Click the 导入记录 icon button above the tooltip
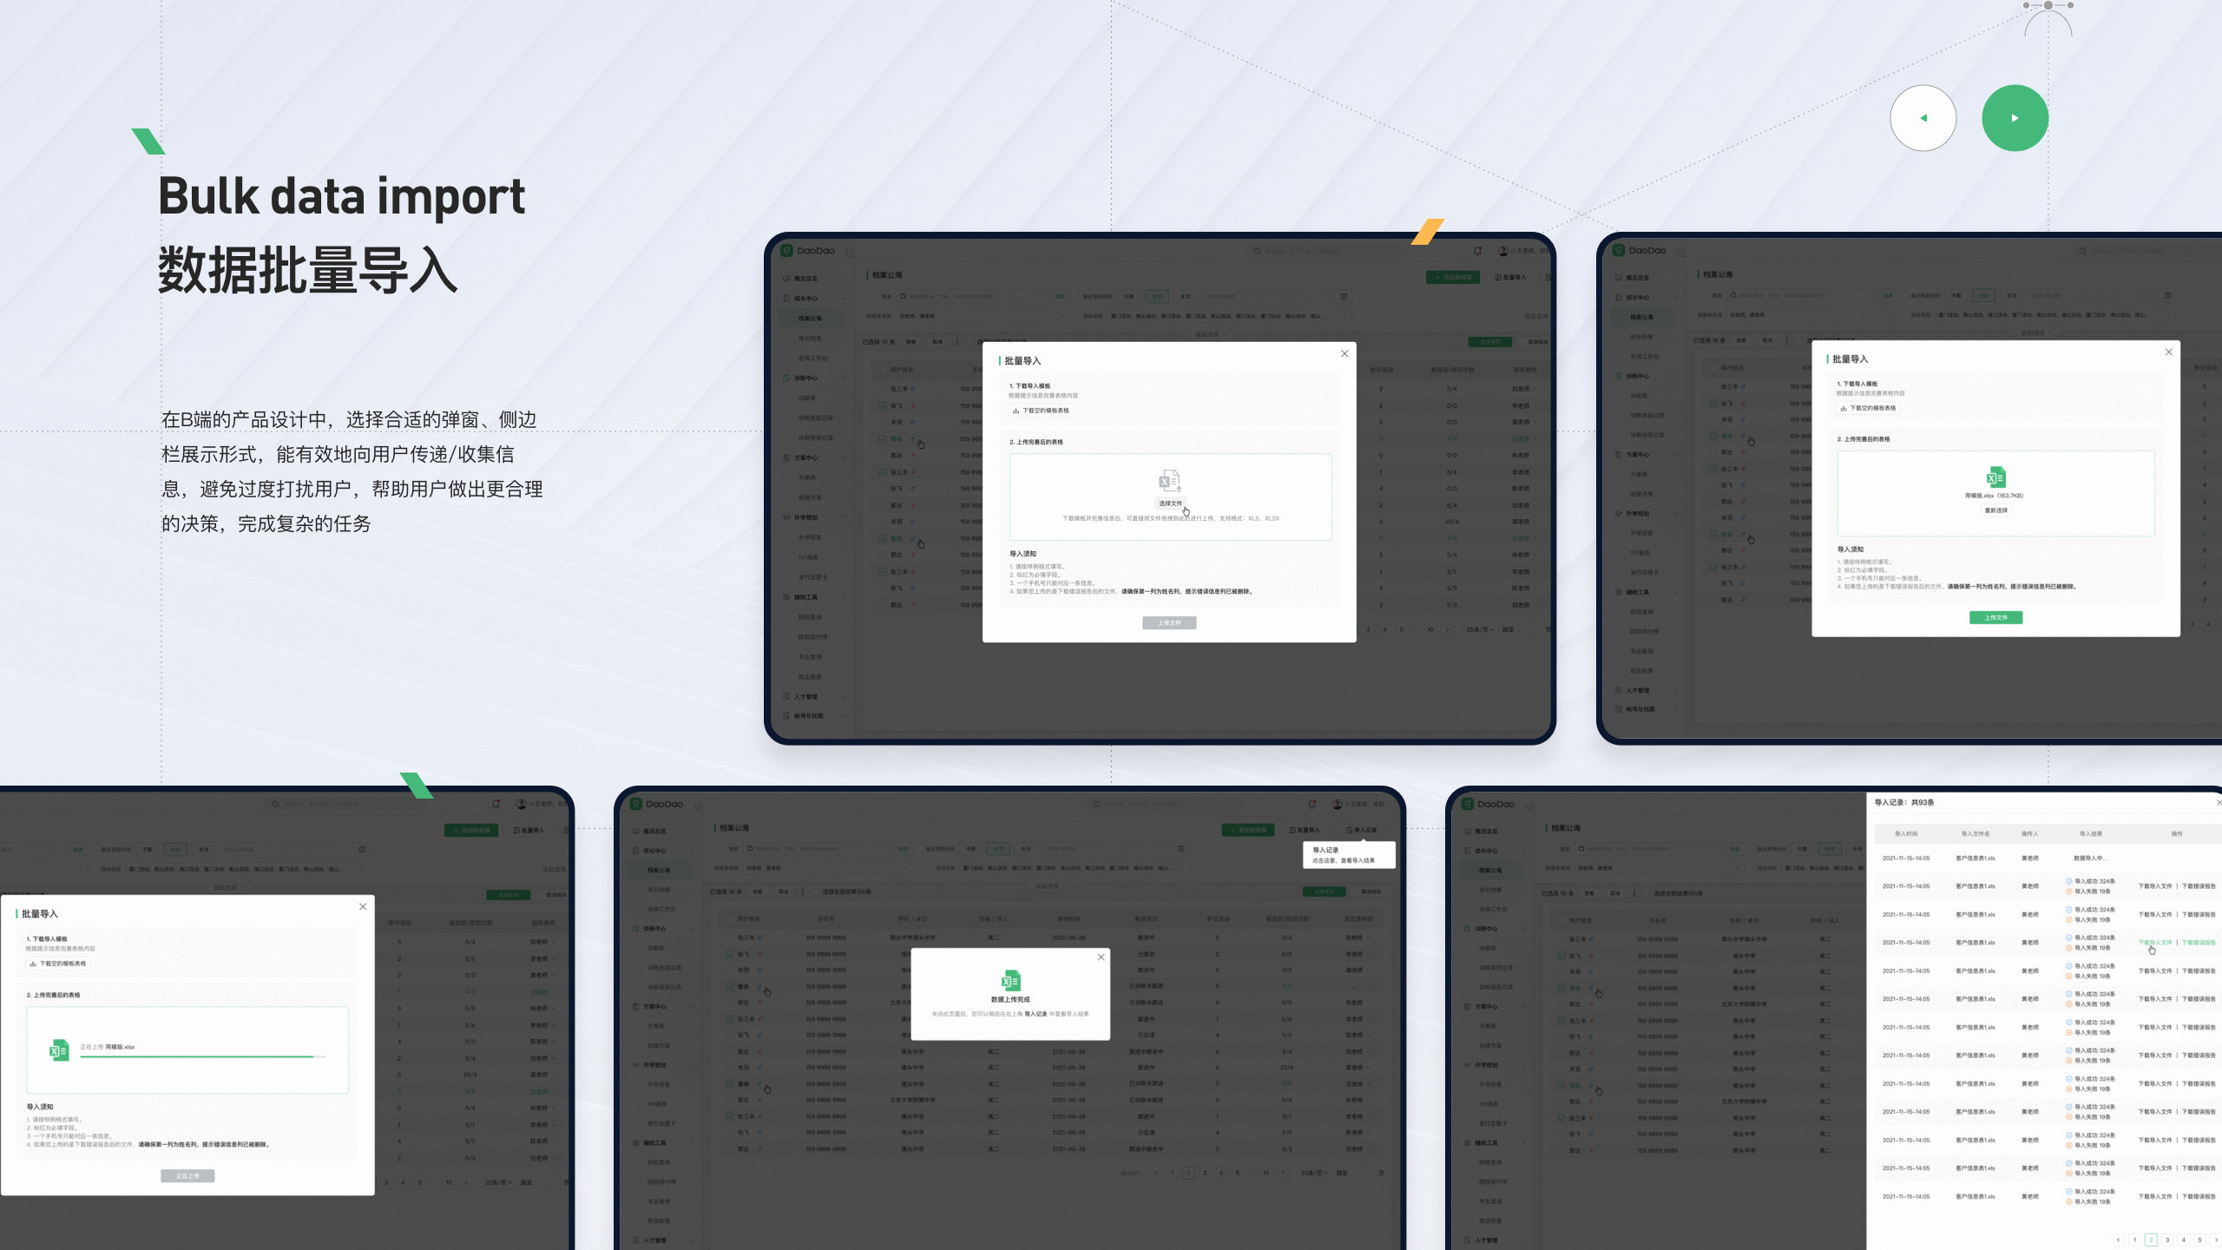This screenshot has width=2222, height=1250. [x=1361, y=830]
